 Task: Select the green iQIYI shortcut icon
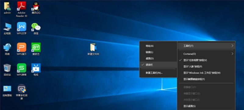[x=36, y=47]
